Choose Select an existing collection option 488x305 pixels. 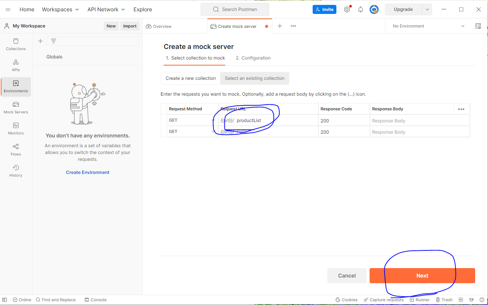pos(255,78)
